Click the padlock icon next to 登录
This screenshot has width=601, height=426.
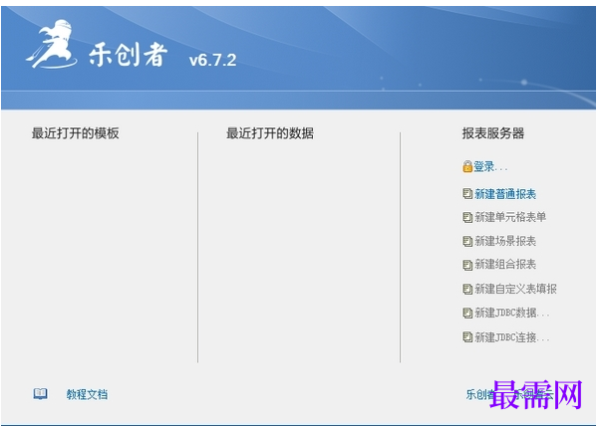point(467,166)
